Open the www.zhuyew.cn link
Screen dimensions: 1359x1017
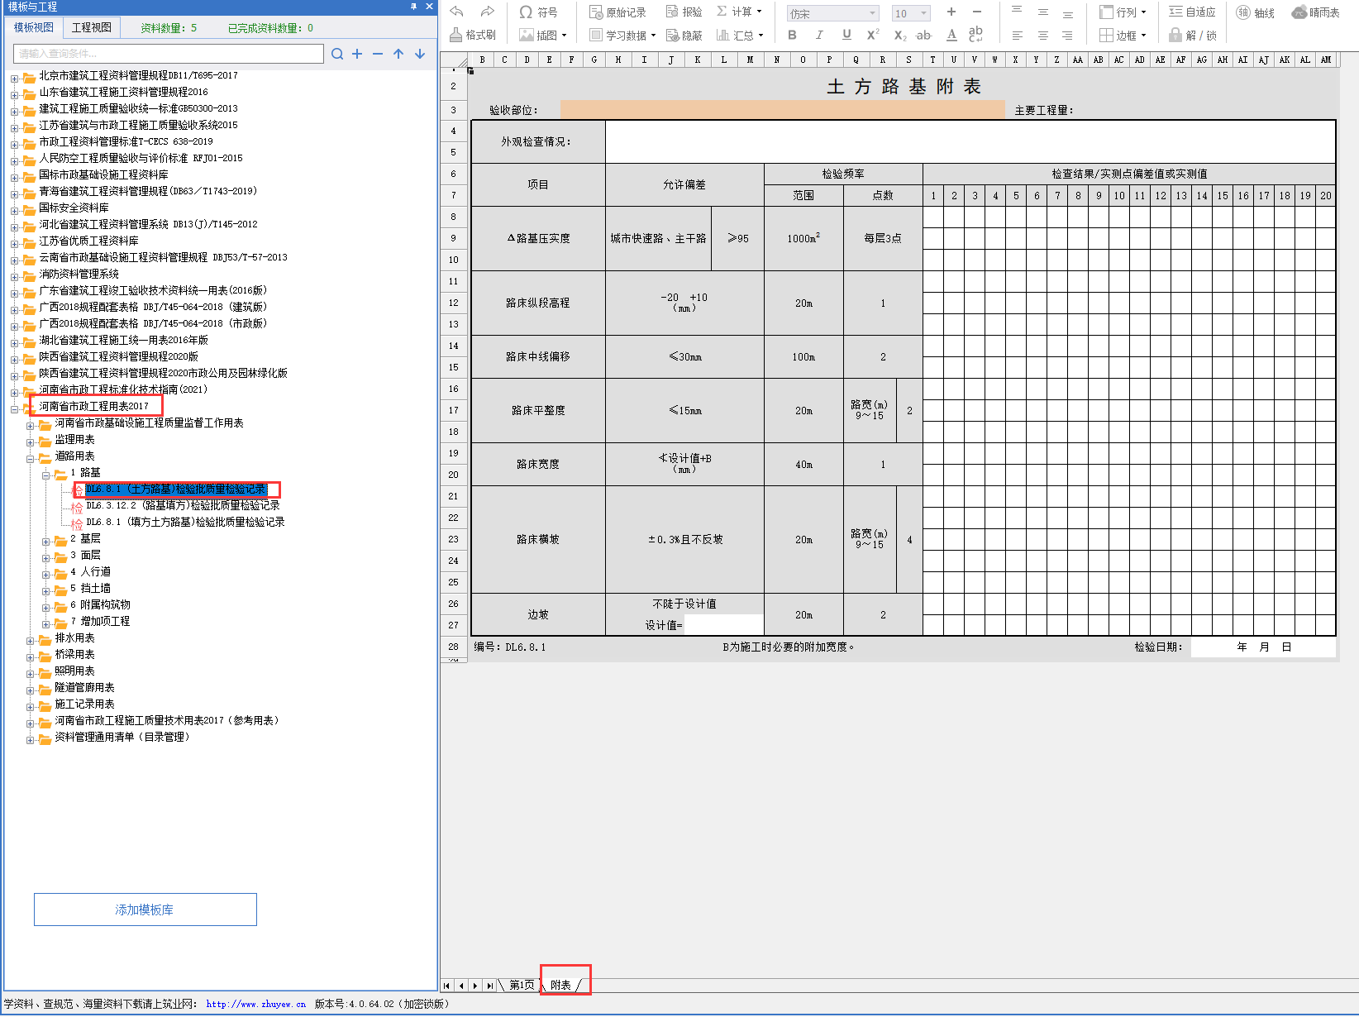coord(256,1004)
